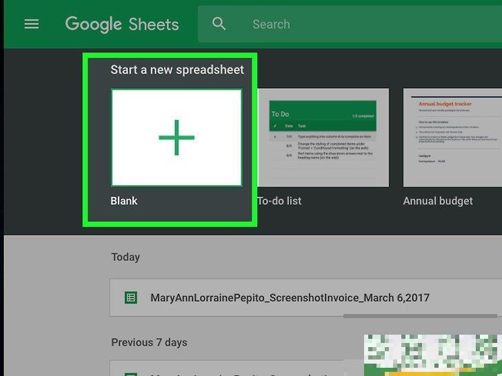
Task: Click the To-do list template label
Action: pyautogui.click(x=279, y=201)
